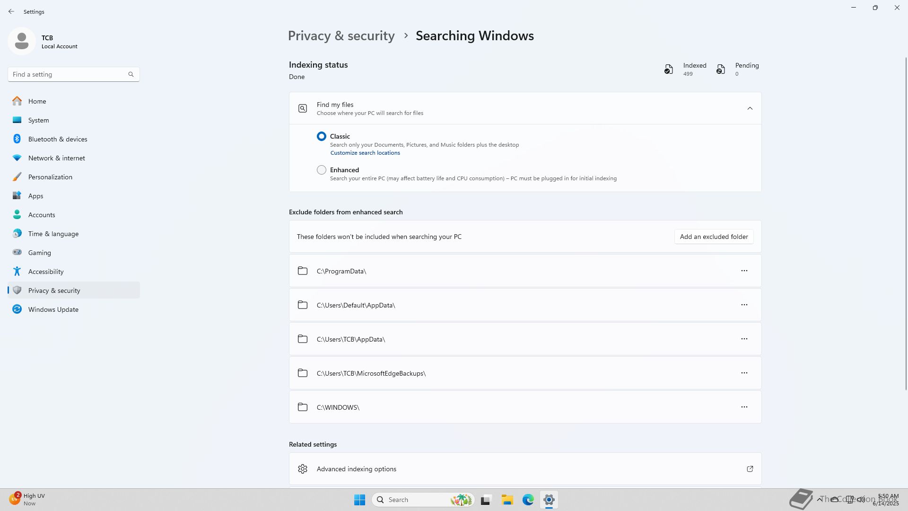Click Add an excluded folder button
This screenshot has height=511, width=908.
714,237
